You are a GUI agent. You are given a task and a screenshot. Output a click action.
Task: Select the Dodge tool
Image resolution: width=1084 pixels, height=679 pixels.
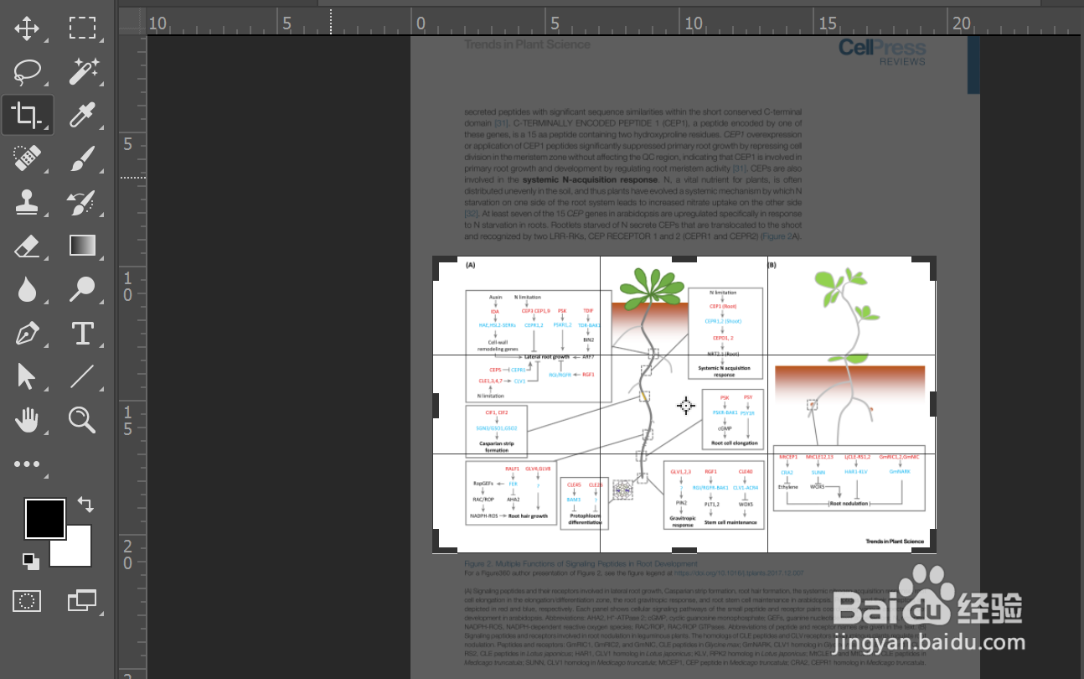(82, 289)
